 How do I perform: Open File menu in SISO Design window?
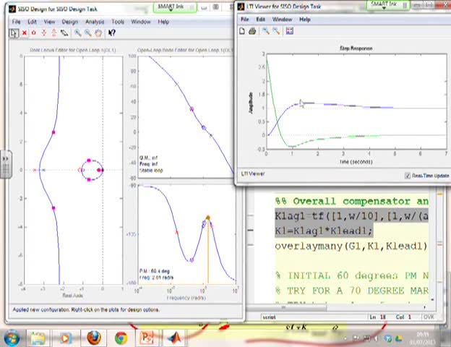point(16,22)
